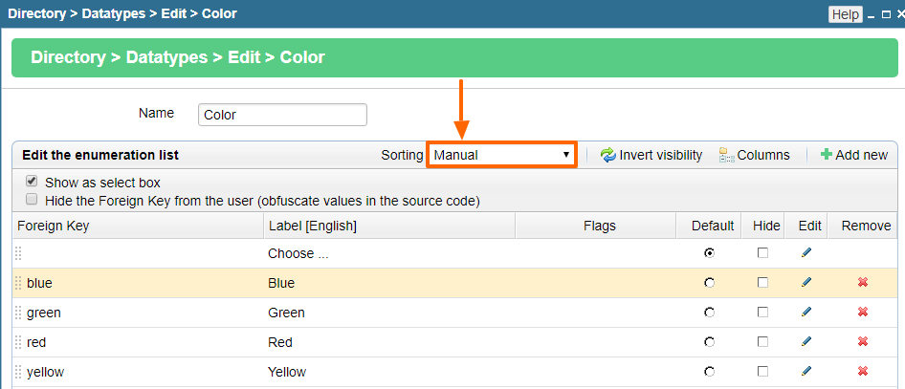The height and width of the screenshot is (389, 905).
Task: Enable Hide the Foreign Key option
Action: [32, 200]
